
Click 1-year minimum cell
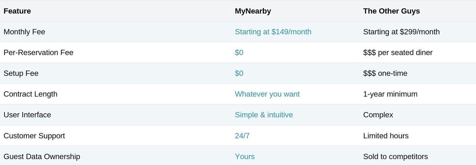[x=390, y=94]
